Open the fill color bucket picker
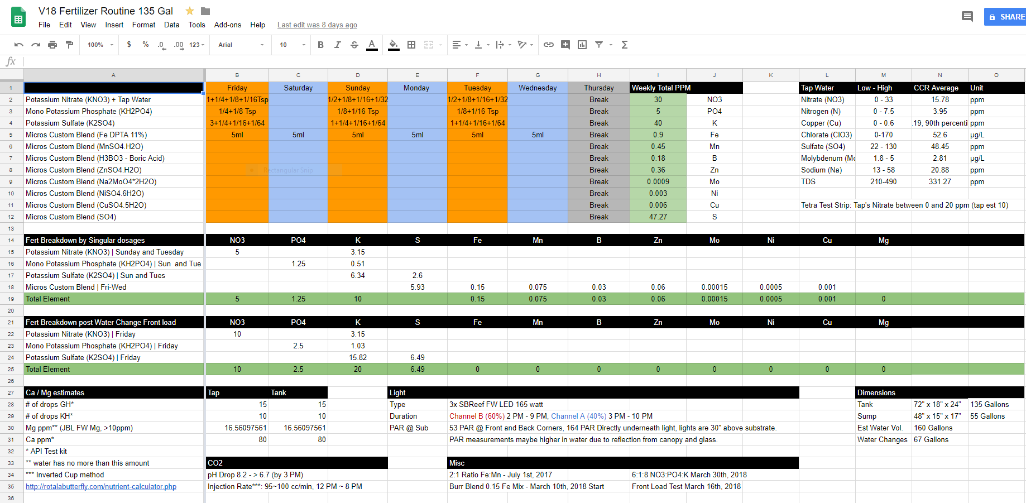1026x503 pixels. pyautogui.click(x=394, y=45)
